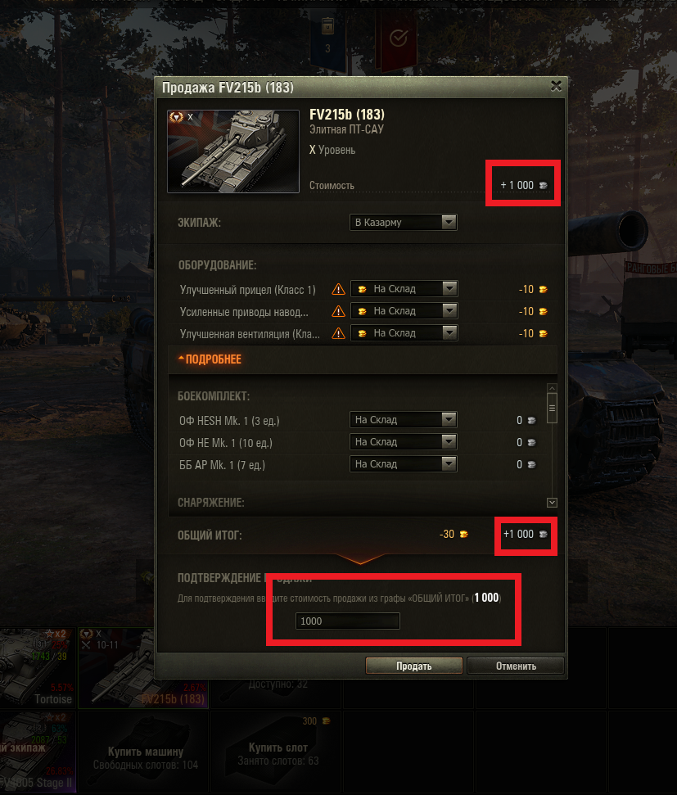The width and height of the screenshot is (677, 795).
Task: Click Продать button to sell tank
Action: click(x=413, y=666)
